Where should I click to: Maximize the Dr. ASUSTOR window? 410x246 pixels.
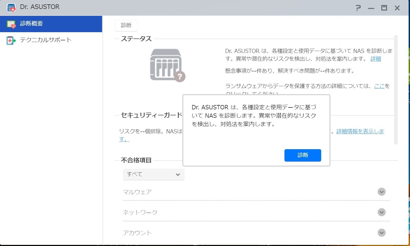[384, 8]
